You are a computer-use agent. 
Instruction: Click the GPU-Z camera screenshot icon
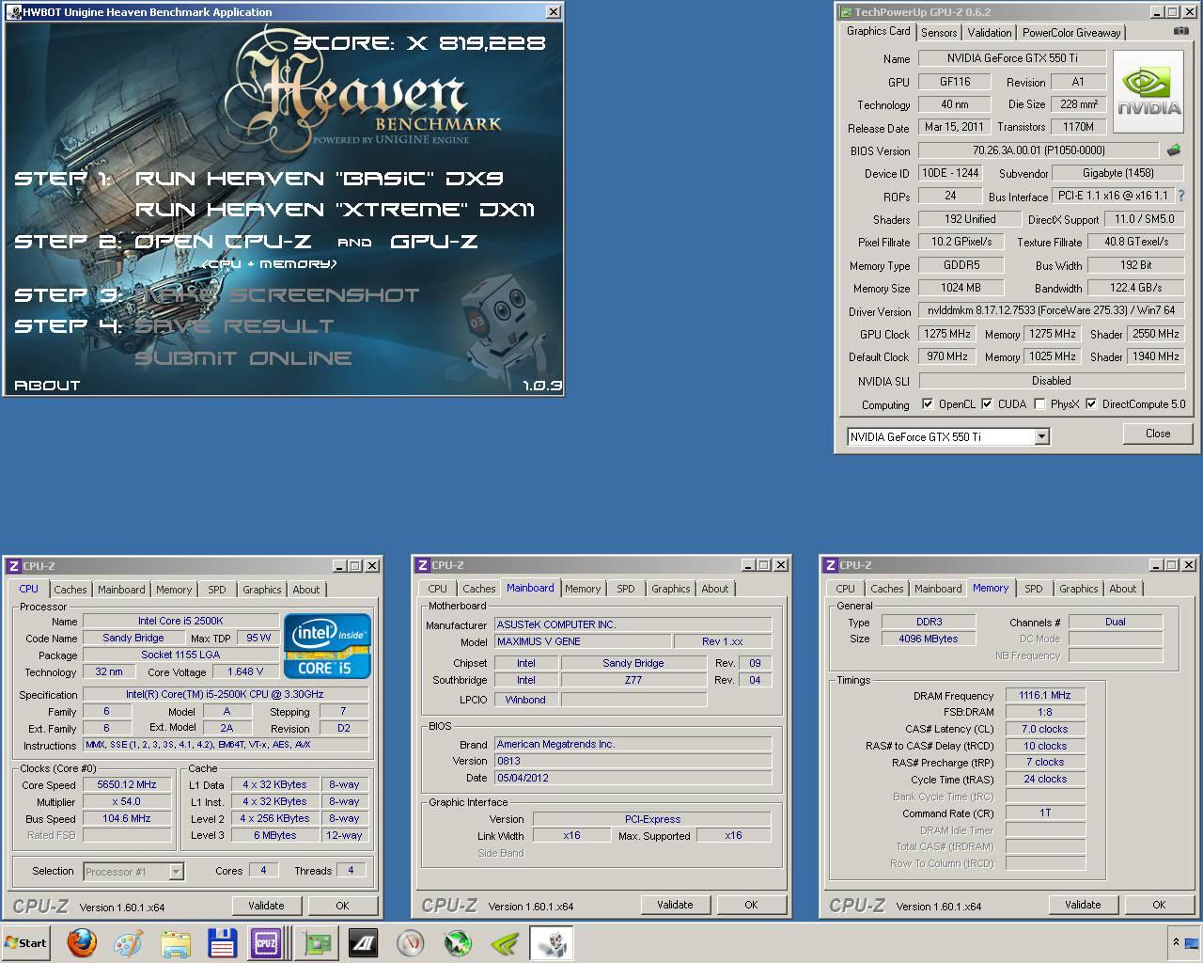point(1180,31)
